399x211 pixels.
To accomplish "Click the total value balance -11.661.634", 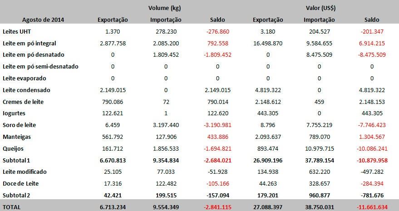I will [x=372, y=206].
